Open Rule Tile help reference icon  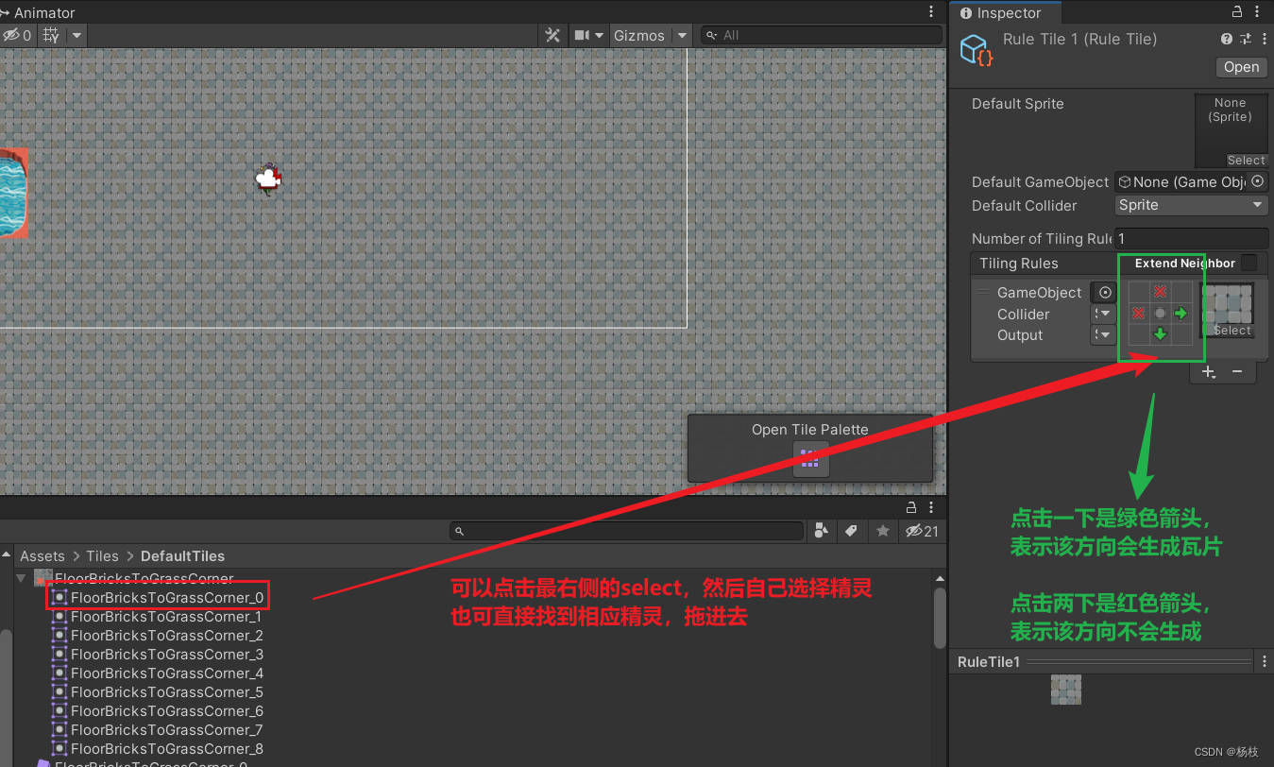pos(1227,39)
